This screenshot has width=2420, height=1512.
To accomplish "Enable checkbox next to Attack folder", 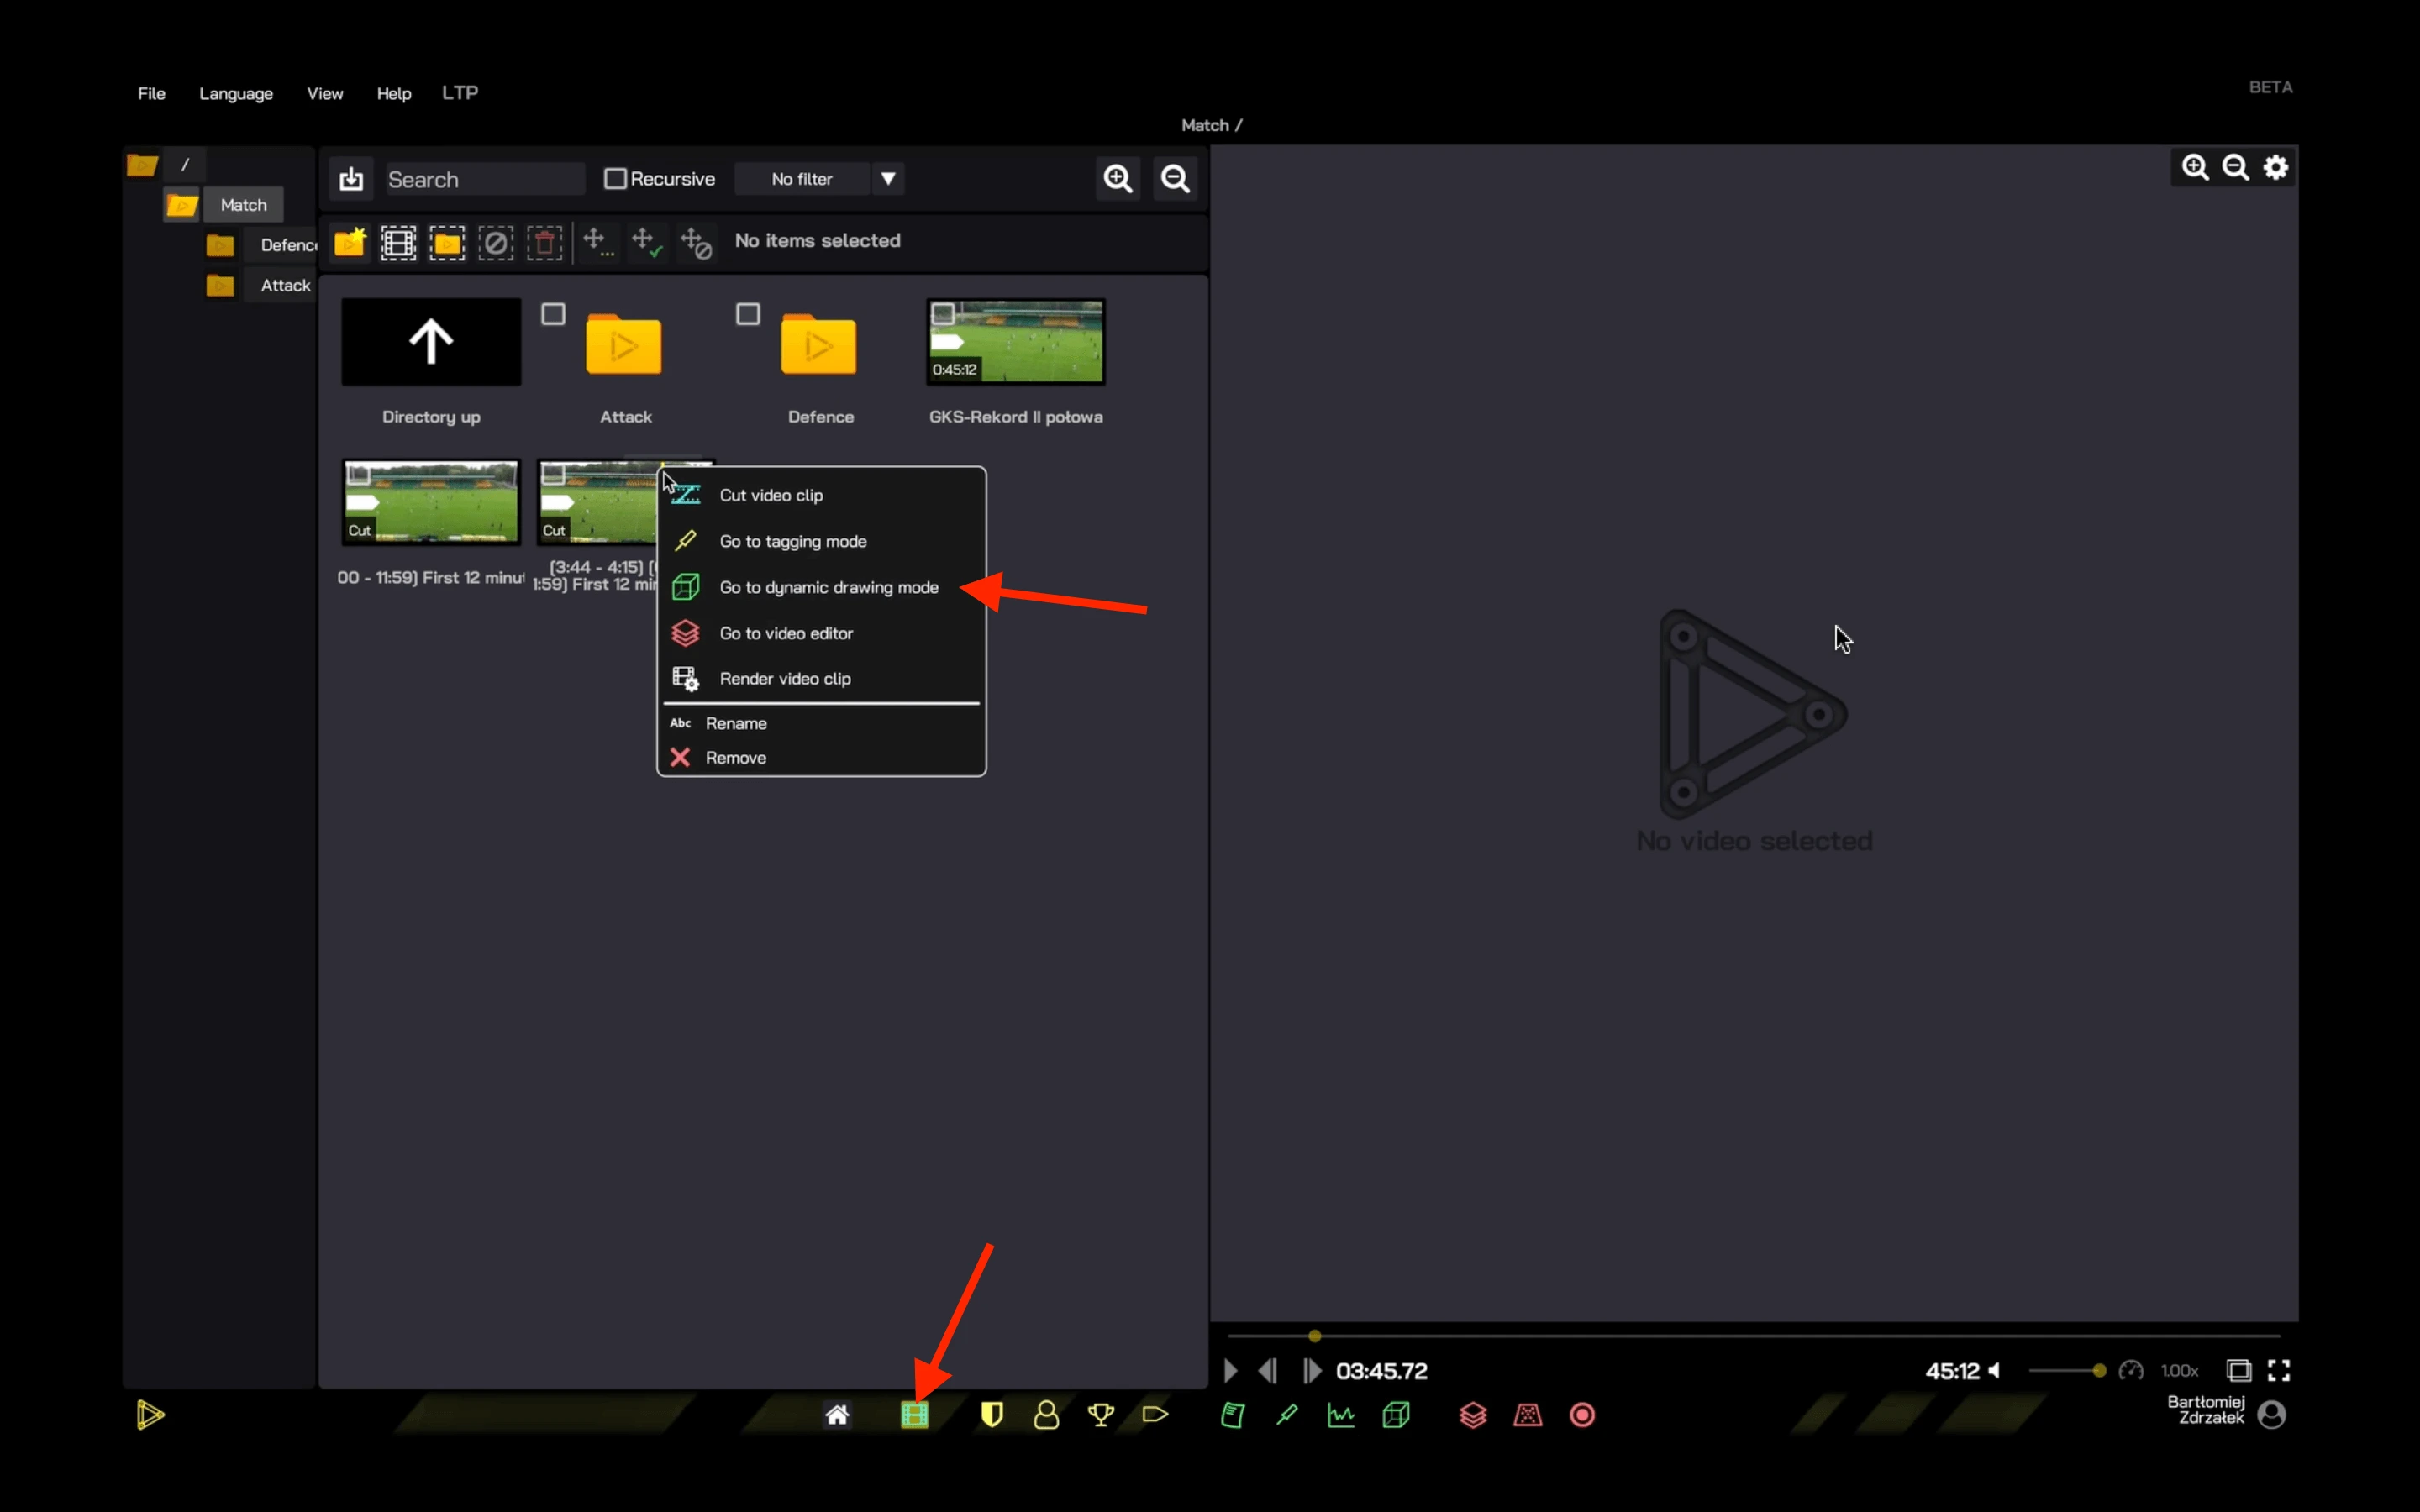I will point(552,313).
